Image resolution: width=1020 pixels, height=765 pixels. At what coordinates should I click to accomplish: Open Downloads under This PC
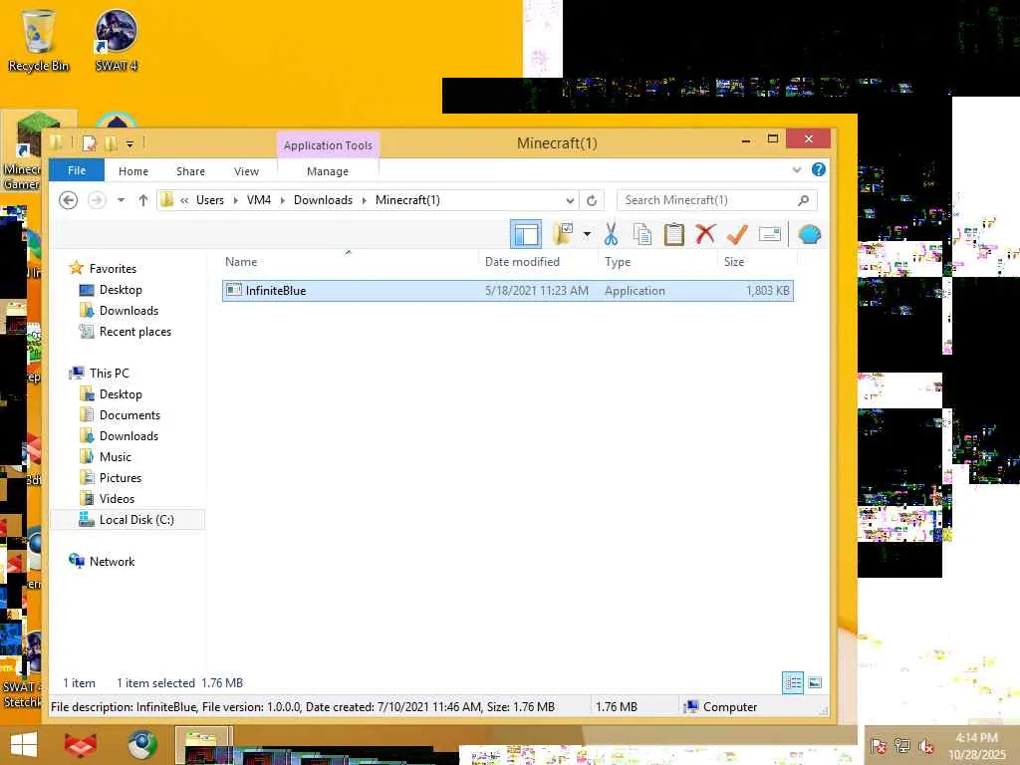coord(128,436)
